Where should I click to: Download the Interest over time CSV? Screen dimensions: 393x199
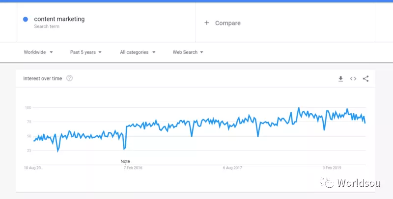340,78
